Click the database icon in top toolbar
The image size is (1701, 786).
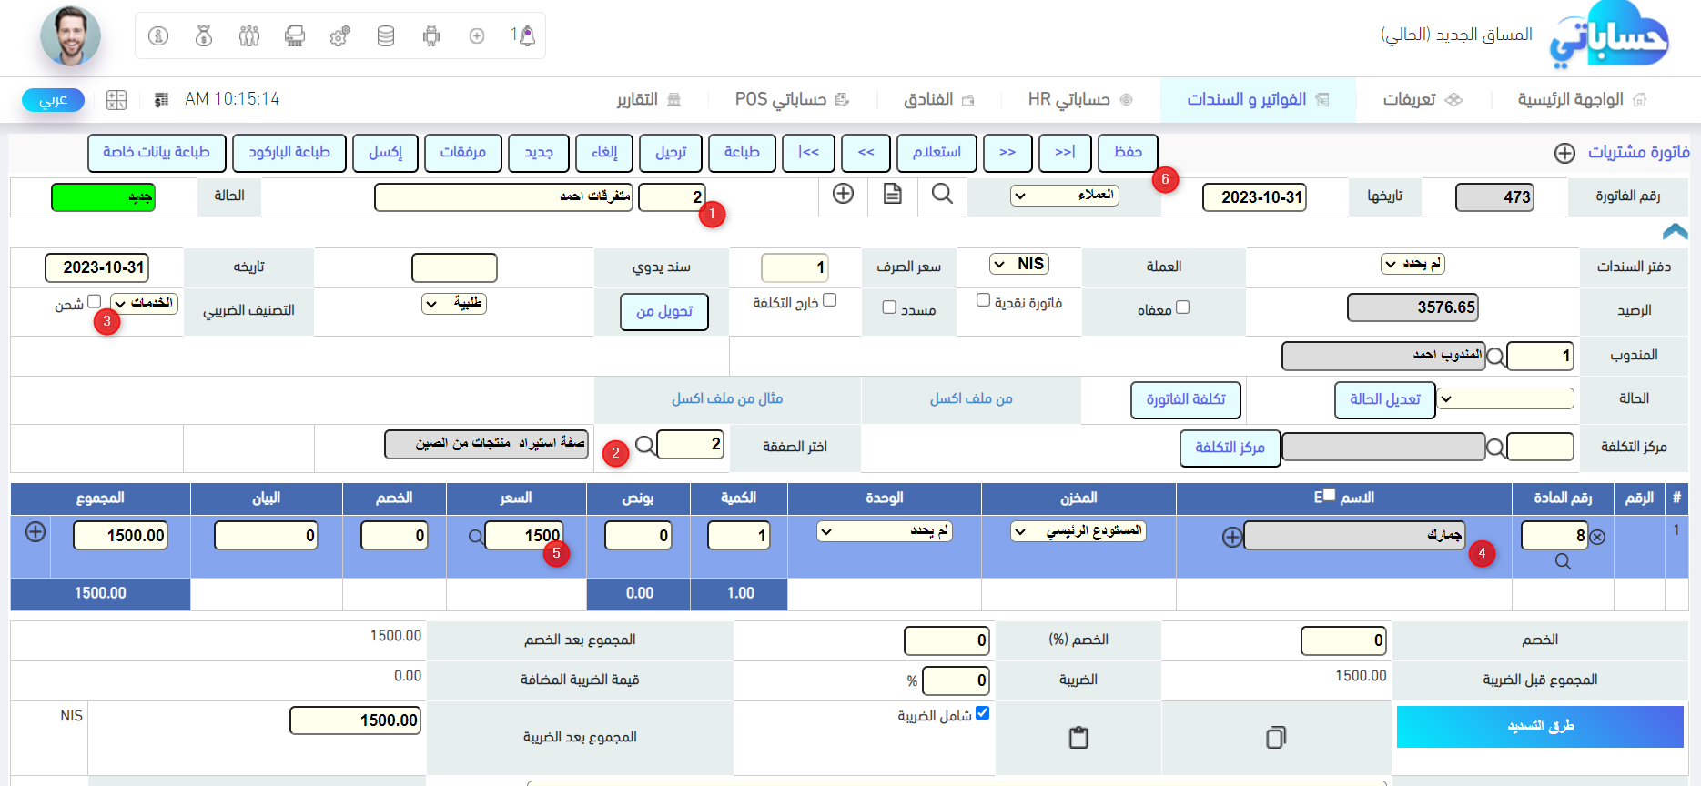click(386, 36)
